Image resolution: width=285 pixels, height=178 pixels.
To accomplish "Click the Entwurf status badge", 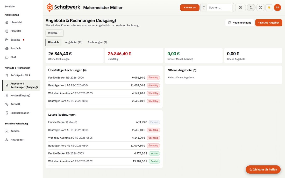I will point(154,122).
